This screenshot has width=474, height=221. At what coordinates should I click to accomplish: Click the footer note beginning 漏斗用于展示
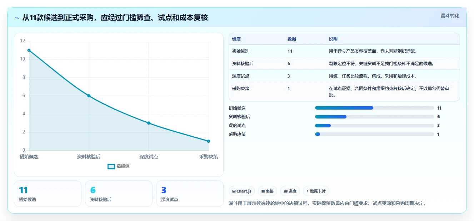(x=328, y=204)
